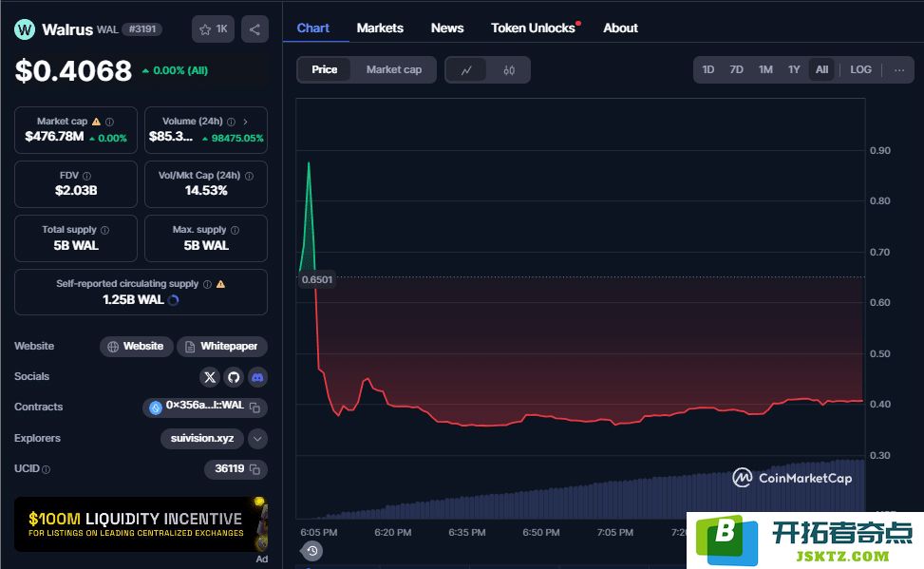Switch to candlestick chart view
The width and height of the screenshot is (924, 569).
(x=509, y=70)
